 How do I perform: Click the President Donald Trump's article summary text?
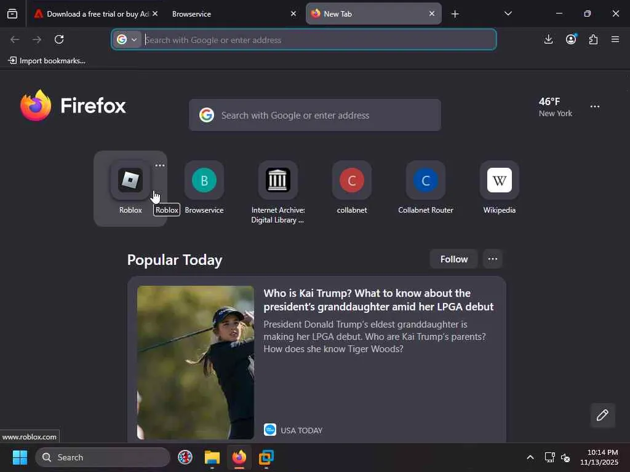point(375,336)
